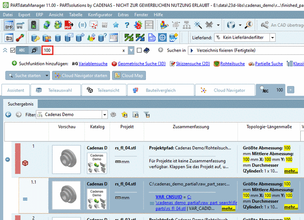Collapse result row 1 with minus button
This screenshot has width=304, height=220.
(7, 160)
